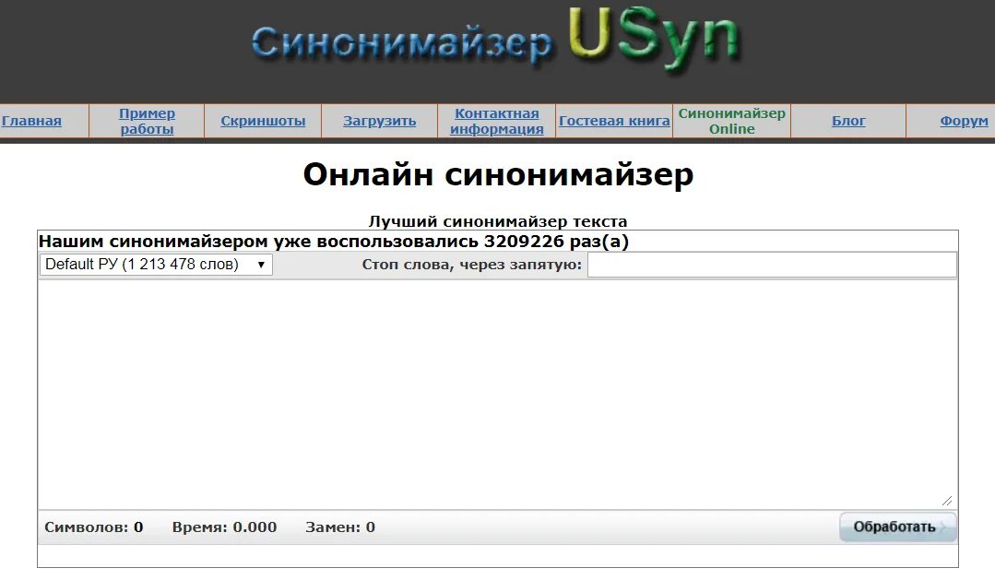Click inside the main text area

point(498,394)
